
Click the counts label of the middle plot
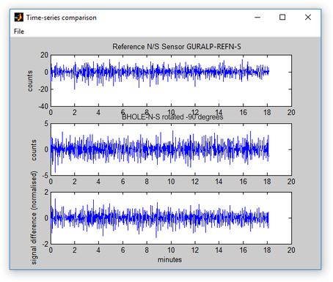(x=34, y=150)
